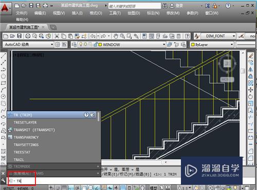Toggle WINDOW layer lock padlock icon
The image size is (257, 190).
coord(96,45)
